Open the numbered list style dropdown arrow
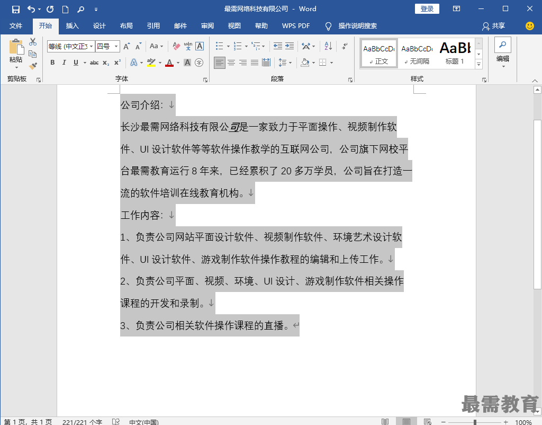Screen dimensions: 542x425 pos(247,46)
